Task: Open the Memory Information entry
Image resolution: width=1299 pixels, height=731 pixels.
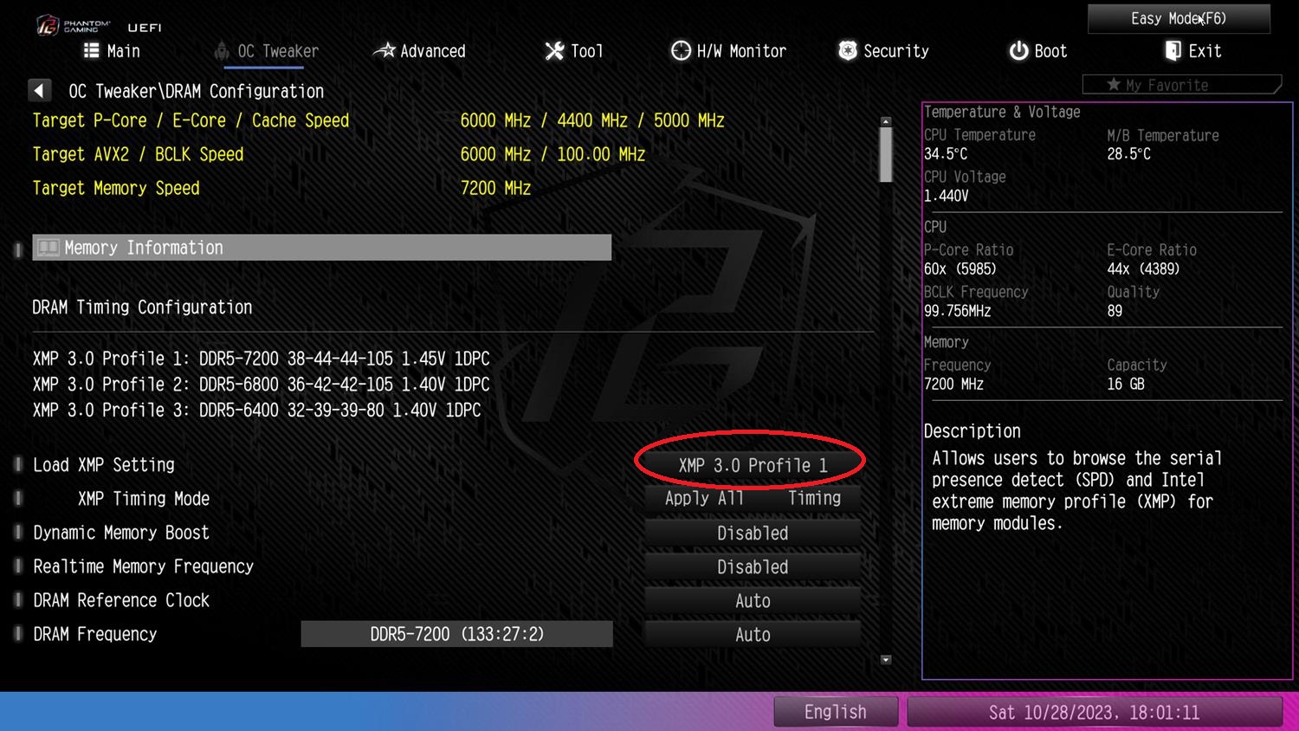Action: tap(321, 248)
